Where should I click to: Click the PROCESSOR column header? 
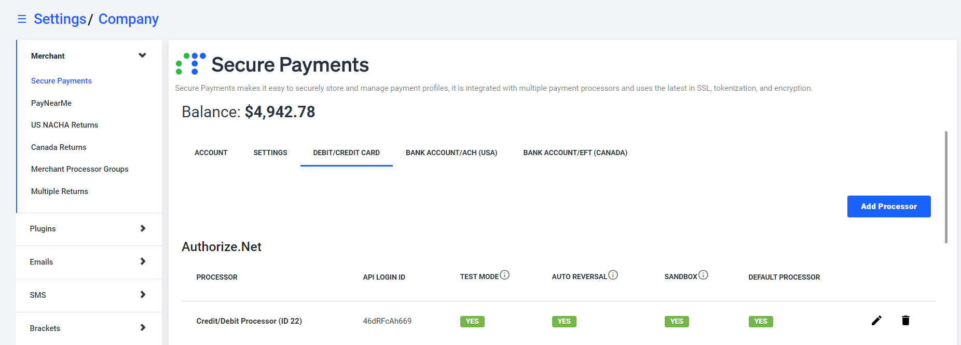tap(217, 277)
